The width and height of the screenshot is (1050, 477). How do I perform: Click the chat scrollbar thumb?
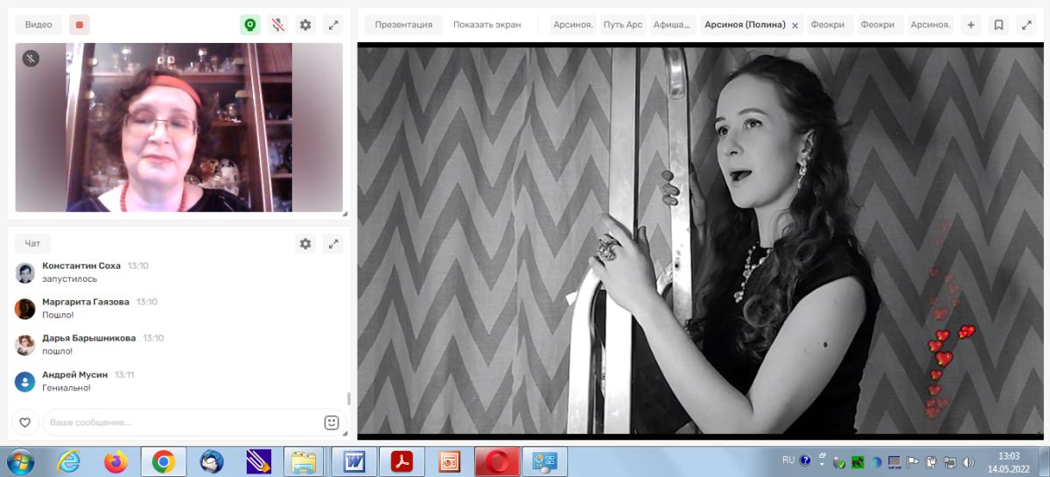pyautogui.click(x=348, y=398)
